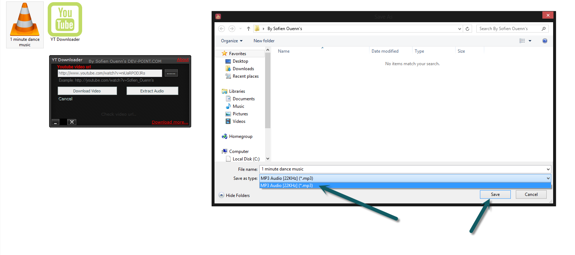
Task: Click the Cancel link in YT Downloader
Action: (65, 99)
